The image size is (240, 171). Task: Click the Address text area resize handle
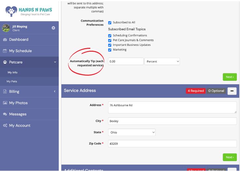click(235, 112)
